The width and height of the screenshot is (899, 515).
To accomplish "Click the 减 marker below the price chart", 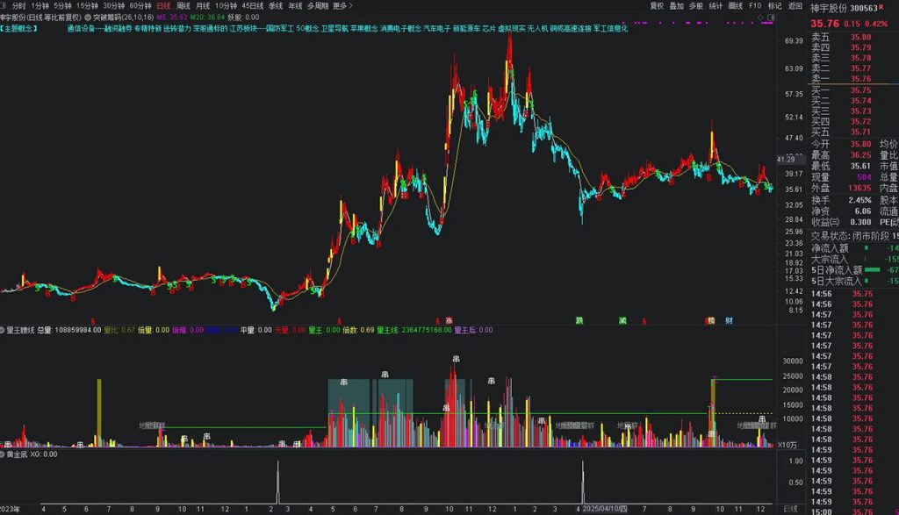I will [622, 321].
